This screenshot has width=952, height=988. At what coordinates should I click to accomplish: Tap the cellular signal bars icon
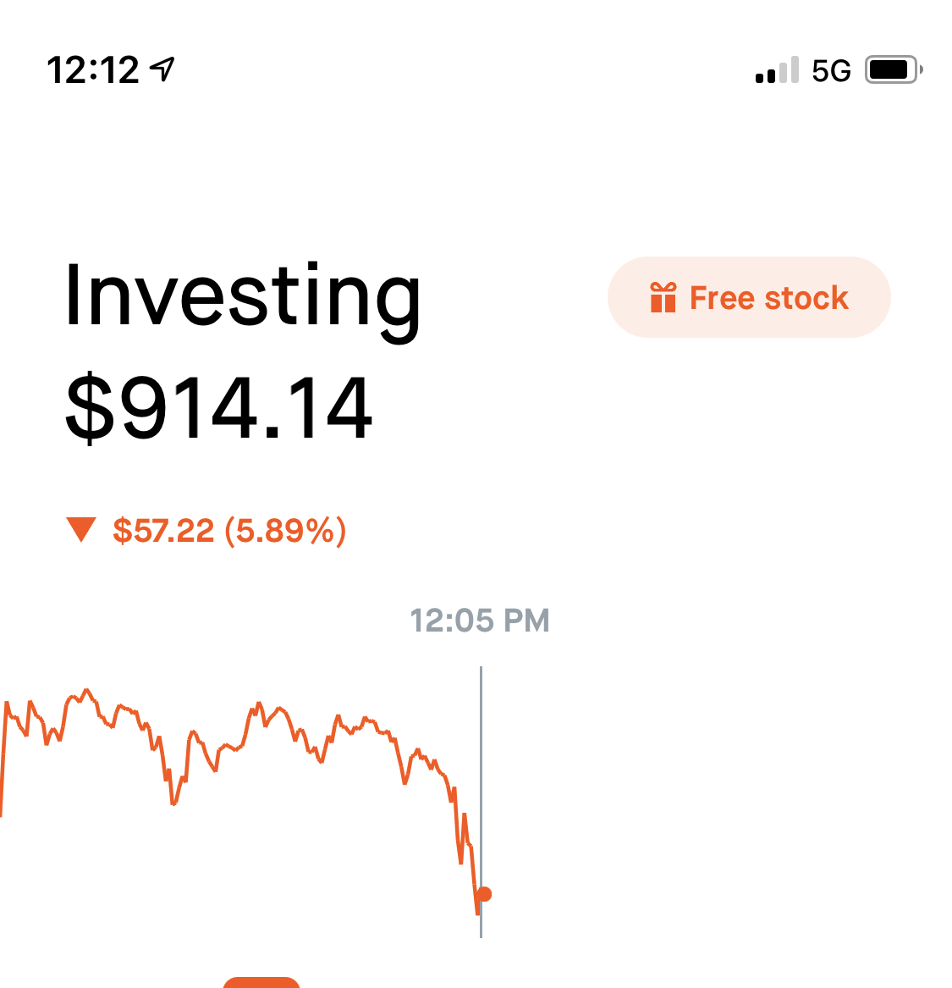click(777, 70)
